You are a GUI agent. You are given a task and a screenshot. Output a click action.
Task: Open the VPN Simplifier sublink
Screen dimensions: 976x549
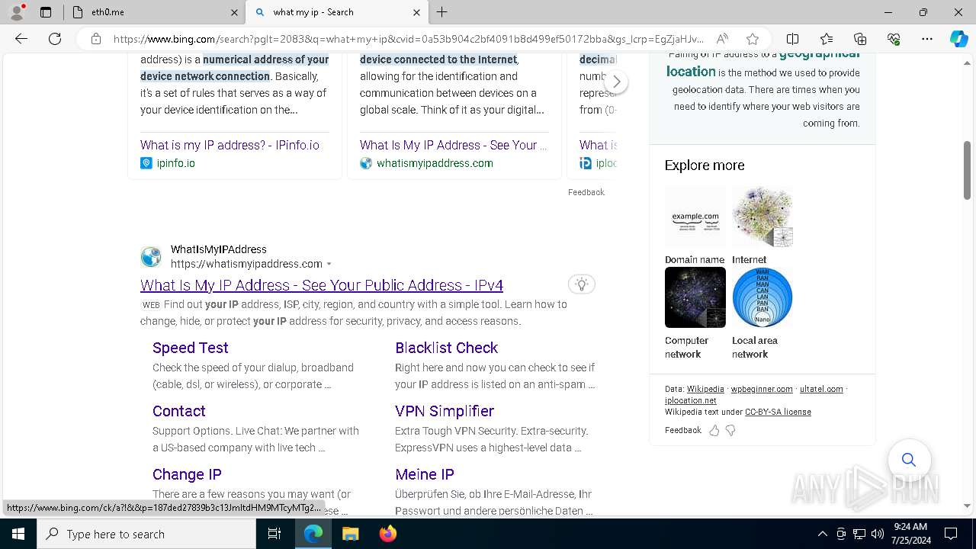445,411
